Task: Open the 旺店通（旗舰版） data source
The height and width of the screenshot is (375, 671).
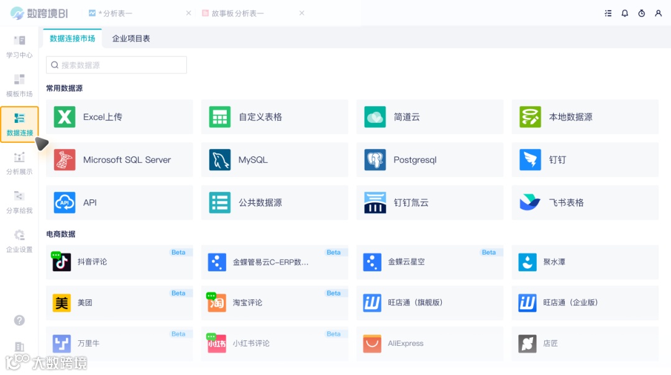Action: click(430, 303)
